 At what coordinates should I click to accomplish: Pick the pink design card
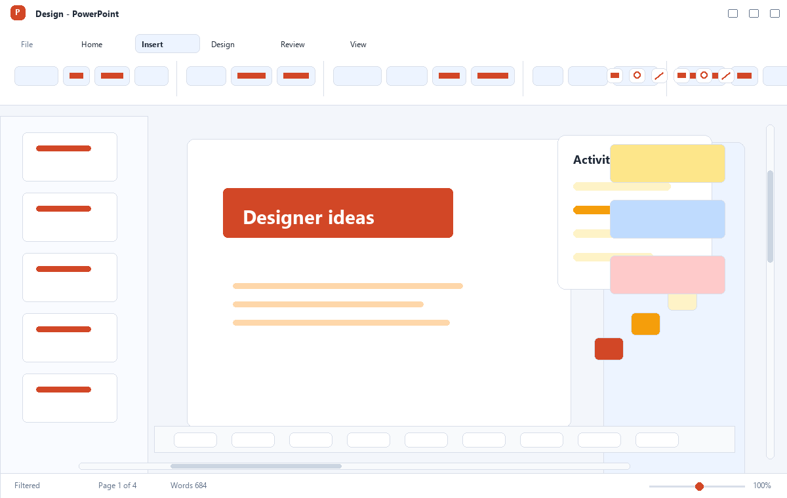coord(668,275)
